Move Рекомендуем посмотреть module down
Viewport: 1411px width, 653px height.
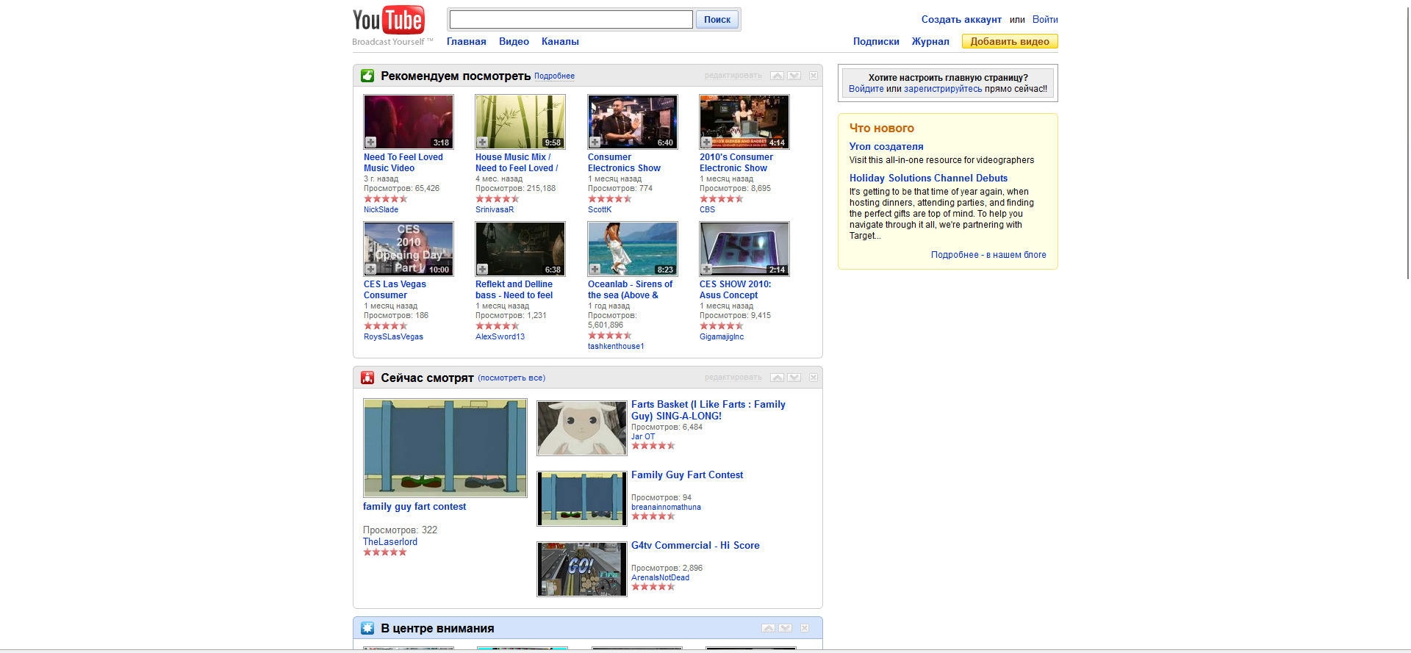[x=794, y=76]
